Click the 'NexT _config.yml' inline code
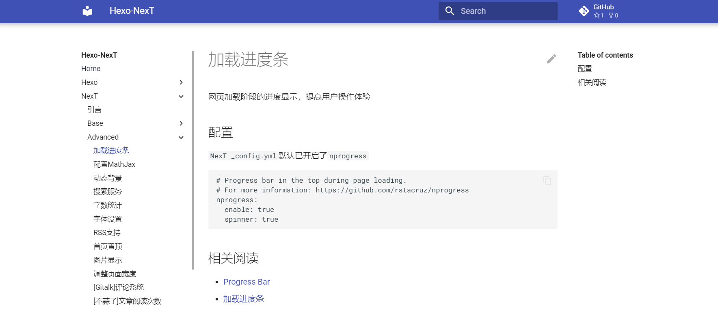Viewport: 718px width, 315px height. 243,156
